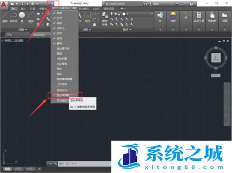Toggle the lightbulb layer on/off icon in layer dropdown
Viewport: 232px width, 173px height.
111,14
